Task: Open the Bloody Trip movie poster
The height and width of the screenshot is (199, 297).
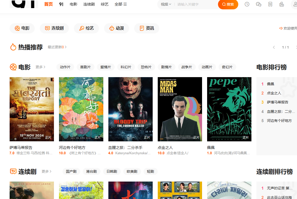Action: [130, 109]
